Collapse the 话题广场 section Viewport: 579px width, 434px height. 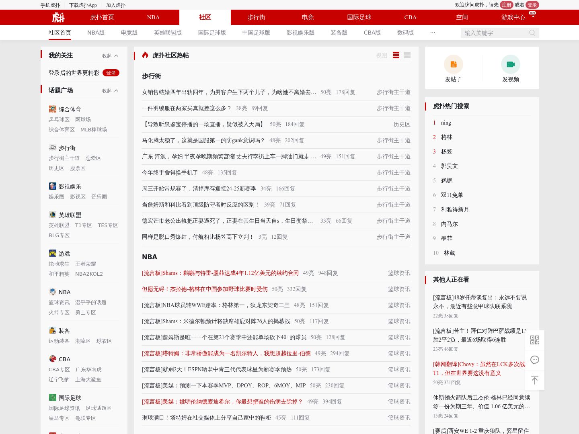(110, 91)
